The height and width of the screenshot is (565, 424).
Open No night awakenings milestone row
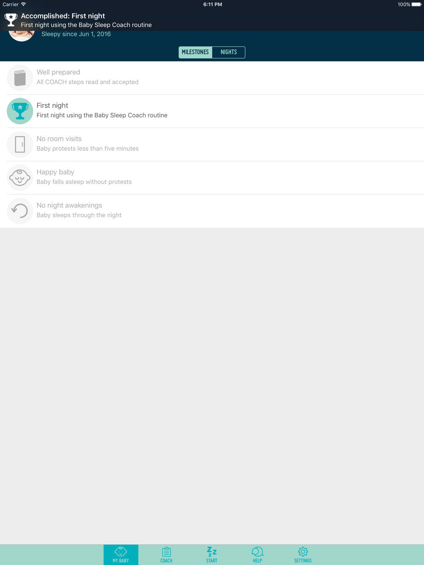click(212, 211)
